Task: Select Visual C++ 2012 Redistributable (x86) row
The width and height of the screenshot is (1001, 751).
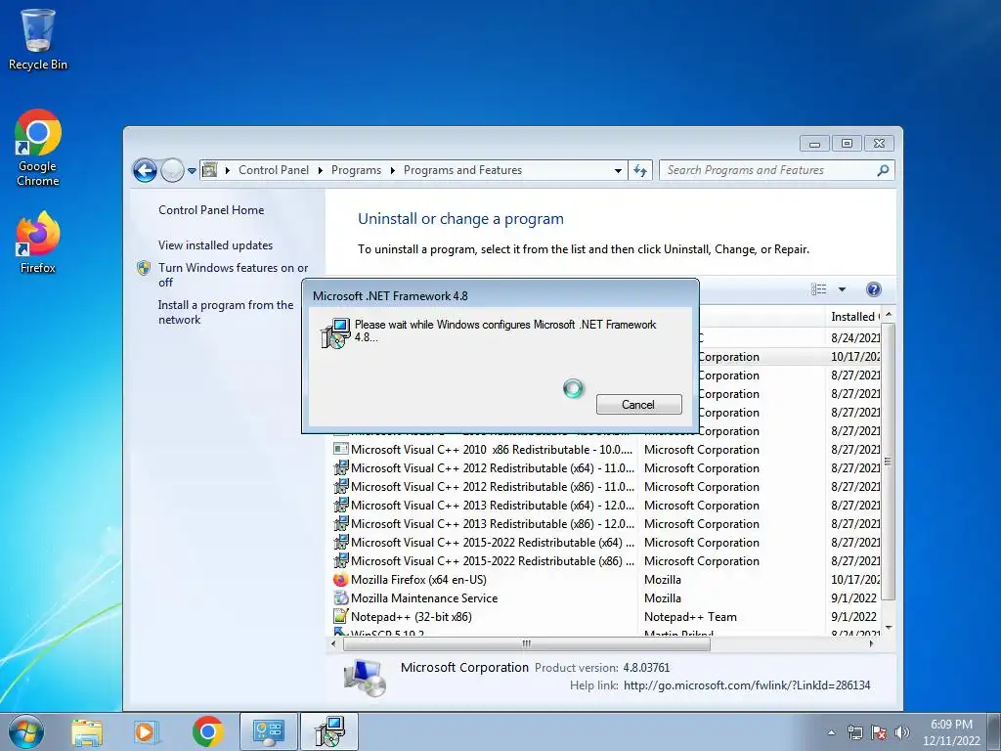Action: click(606, 487)
